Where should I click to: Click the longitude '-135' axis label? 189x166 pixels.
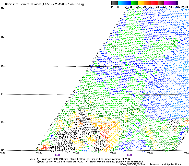3,152
